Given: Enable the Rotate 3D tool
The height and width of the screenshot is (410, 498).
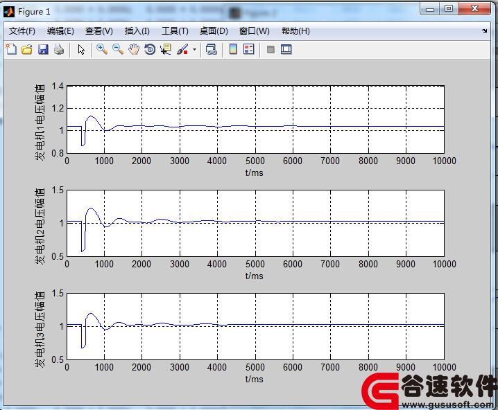Looking at the screenshot, I should tap(150, 49).
